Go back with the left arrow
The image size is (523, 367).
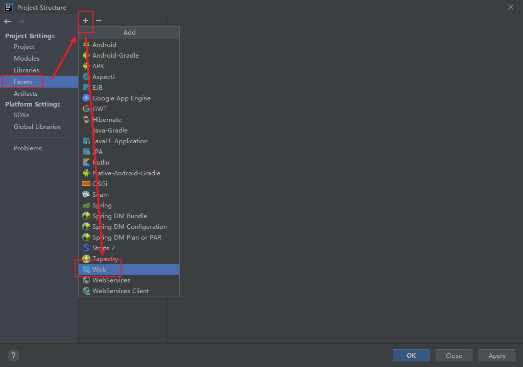(x=8, y=21)
